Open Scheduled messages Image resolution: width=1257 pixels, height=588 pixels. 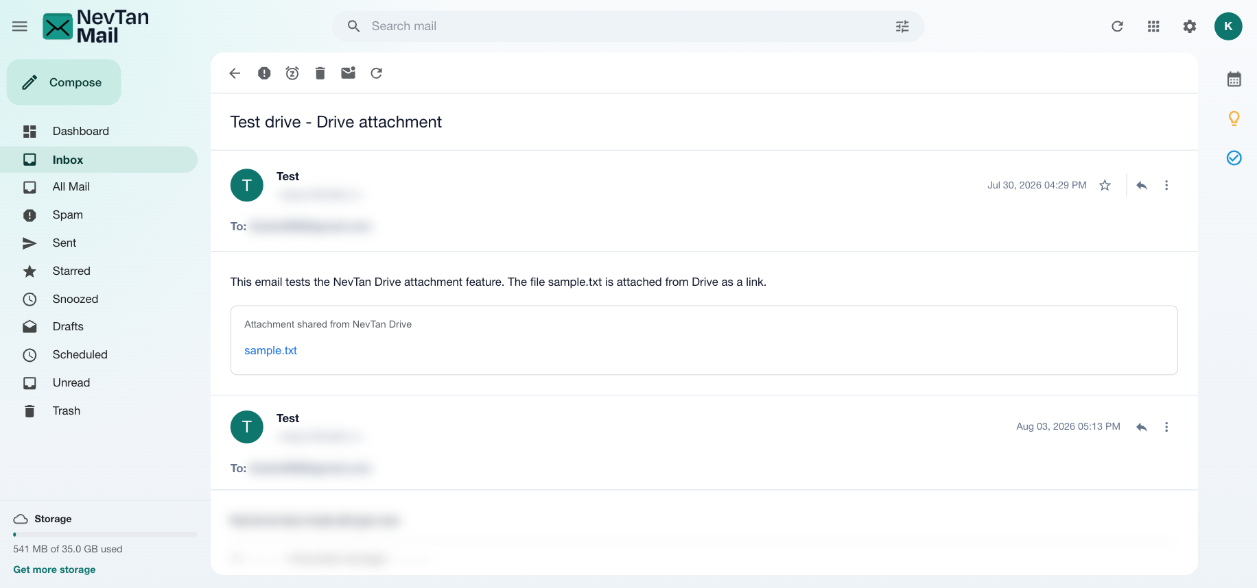pos(99,355)
